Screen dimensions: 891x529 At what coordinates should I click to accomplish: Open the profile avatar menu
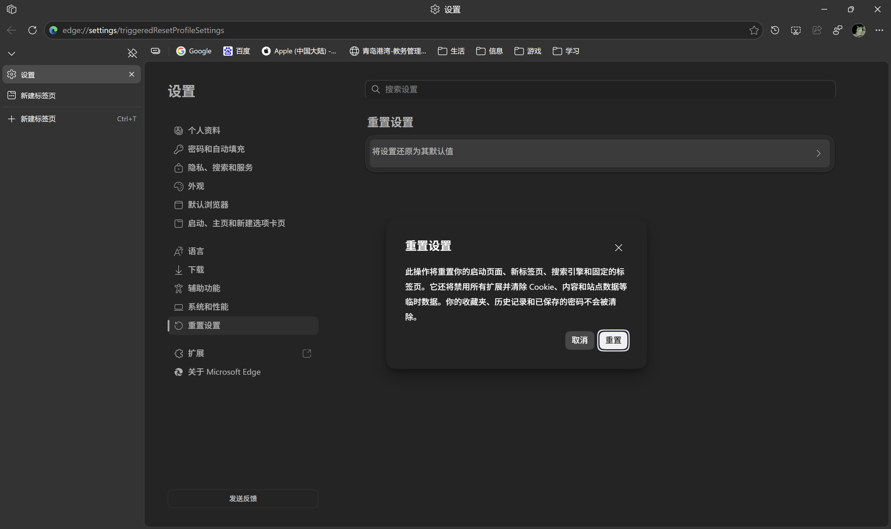[859, 30]
